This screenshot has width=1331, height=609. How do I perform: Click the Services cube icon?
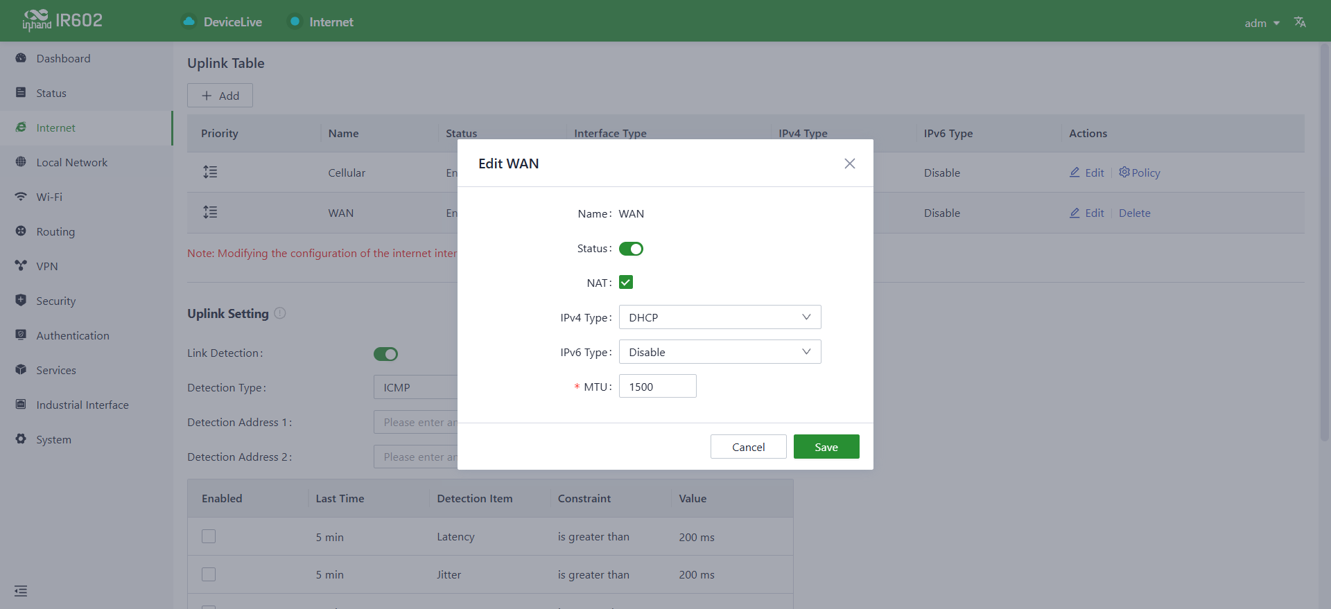click(x=21, y=370)
